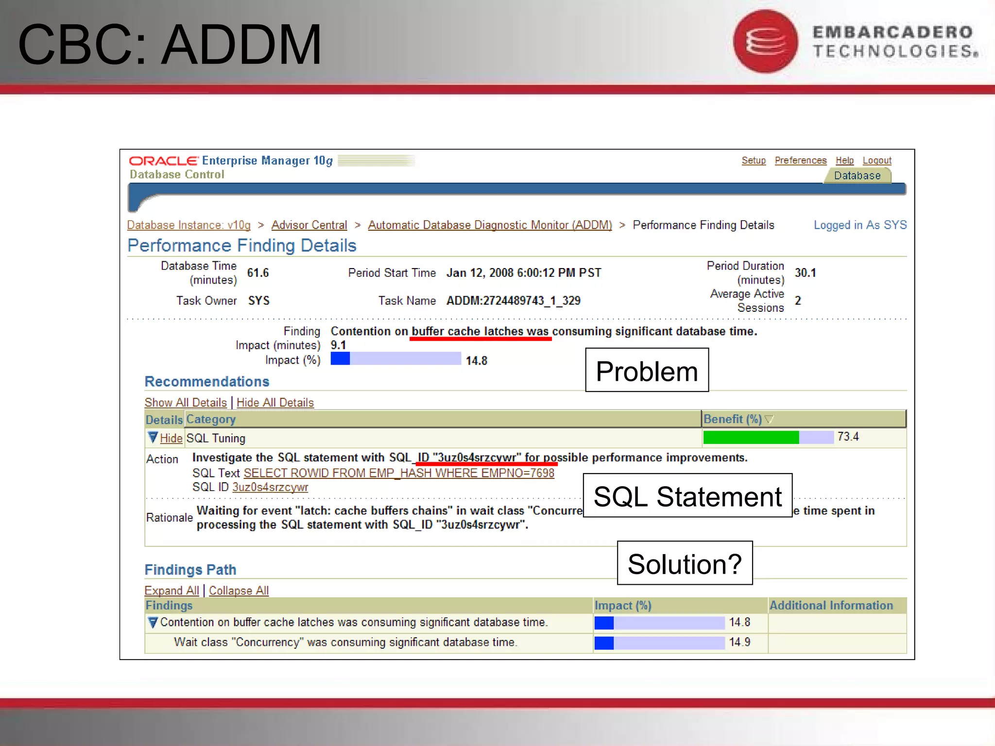The image size is (995, 746).
Task: Click the Findings Path section heading
Action: click(190, 570)
